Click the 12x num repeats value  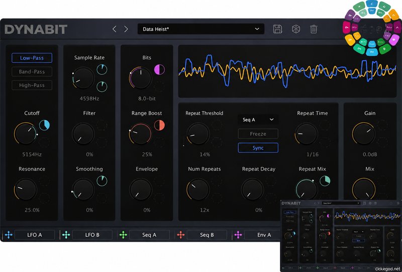point(205,210)
